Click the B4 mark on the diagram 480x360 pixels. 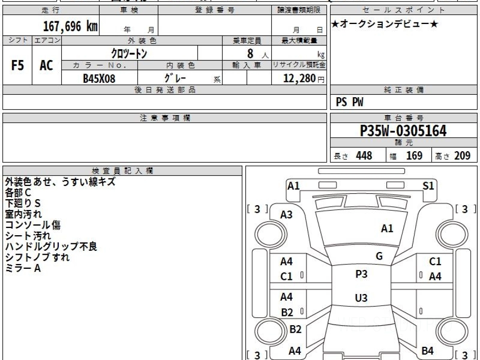pos(428,351)
